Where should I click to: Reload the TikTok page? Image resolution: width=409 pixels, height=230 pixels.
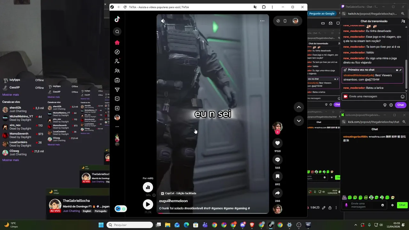(x=125, y=7)
